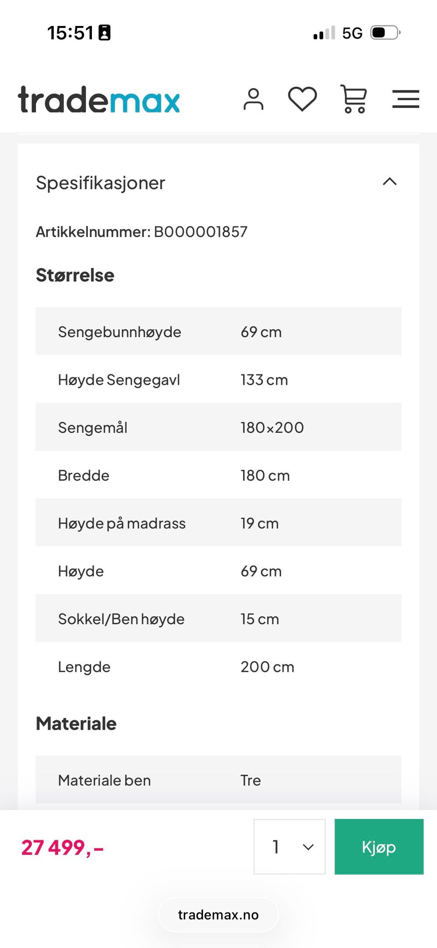Image resolution: width=437 pixels, height=948 pixels.
Task: Select the Sengemål 180×200 row
Action: (218, 427)
